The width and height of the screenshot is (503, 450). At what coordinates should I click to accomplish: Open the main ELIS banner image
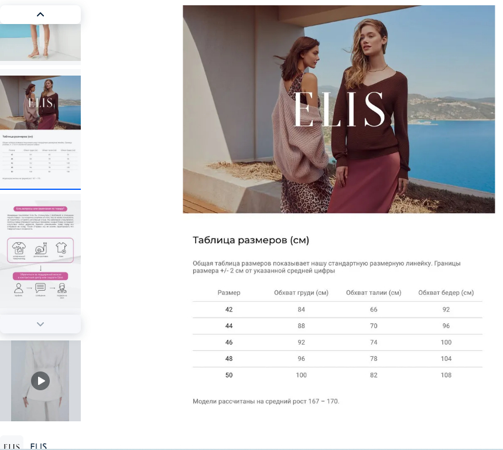coord(339,109)
